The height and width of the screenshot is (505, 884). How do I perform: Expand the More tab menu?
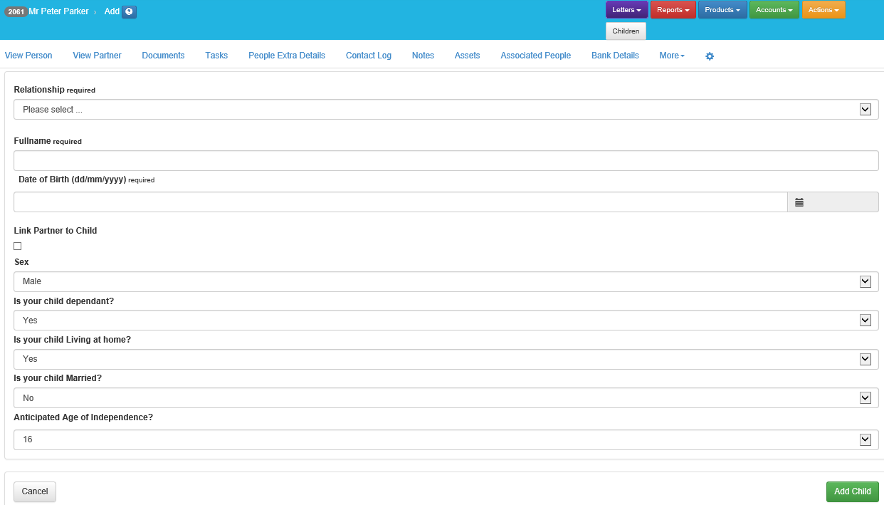pos(671,56)
